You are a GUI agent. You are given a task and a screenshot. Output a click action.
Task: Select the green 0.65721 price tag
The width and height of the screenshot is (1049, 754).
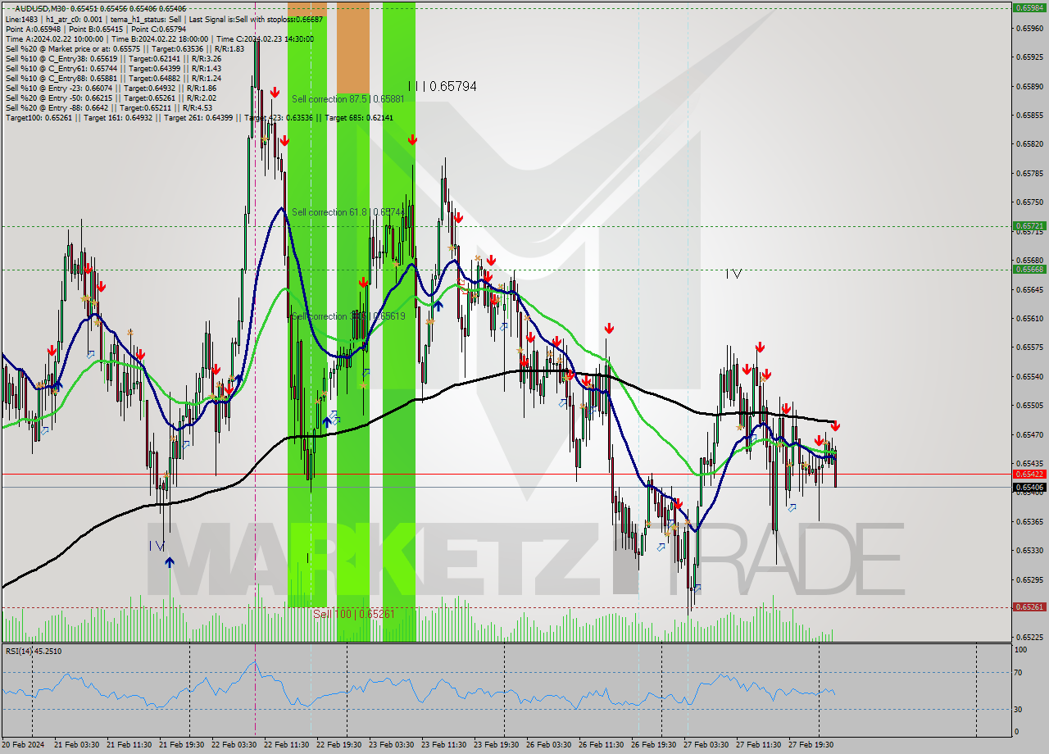tap(1029, 225)
